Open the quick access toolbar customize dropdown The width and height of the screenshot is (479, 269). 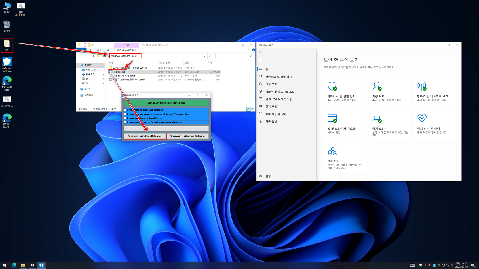point(93,45)
